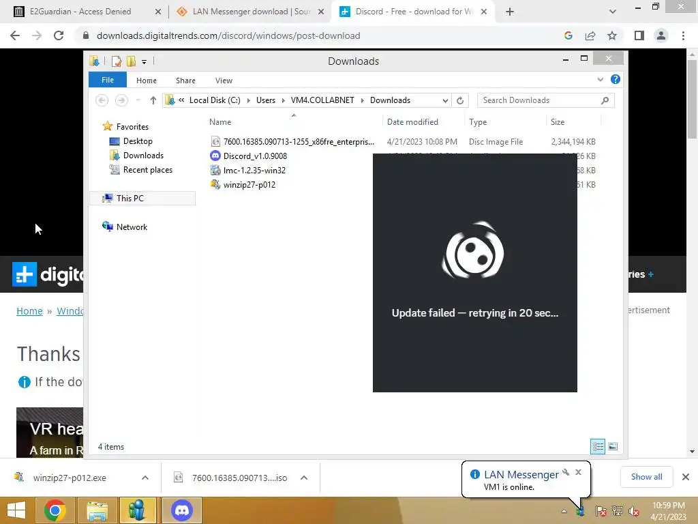Open Explorer help question icon

(616, 79)
